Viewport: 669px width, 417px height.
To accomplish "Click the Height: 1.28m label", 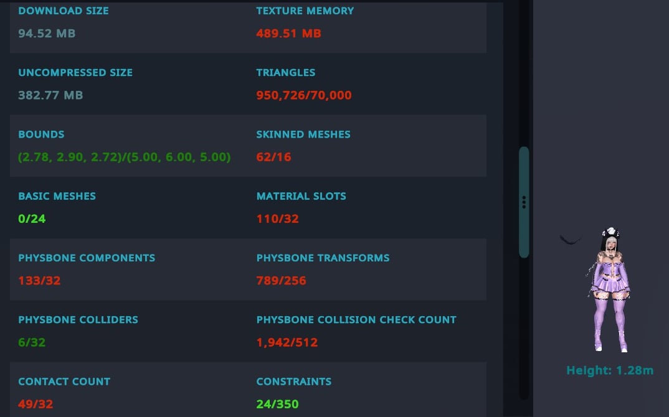I will (610, 370).
